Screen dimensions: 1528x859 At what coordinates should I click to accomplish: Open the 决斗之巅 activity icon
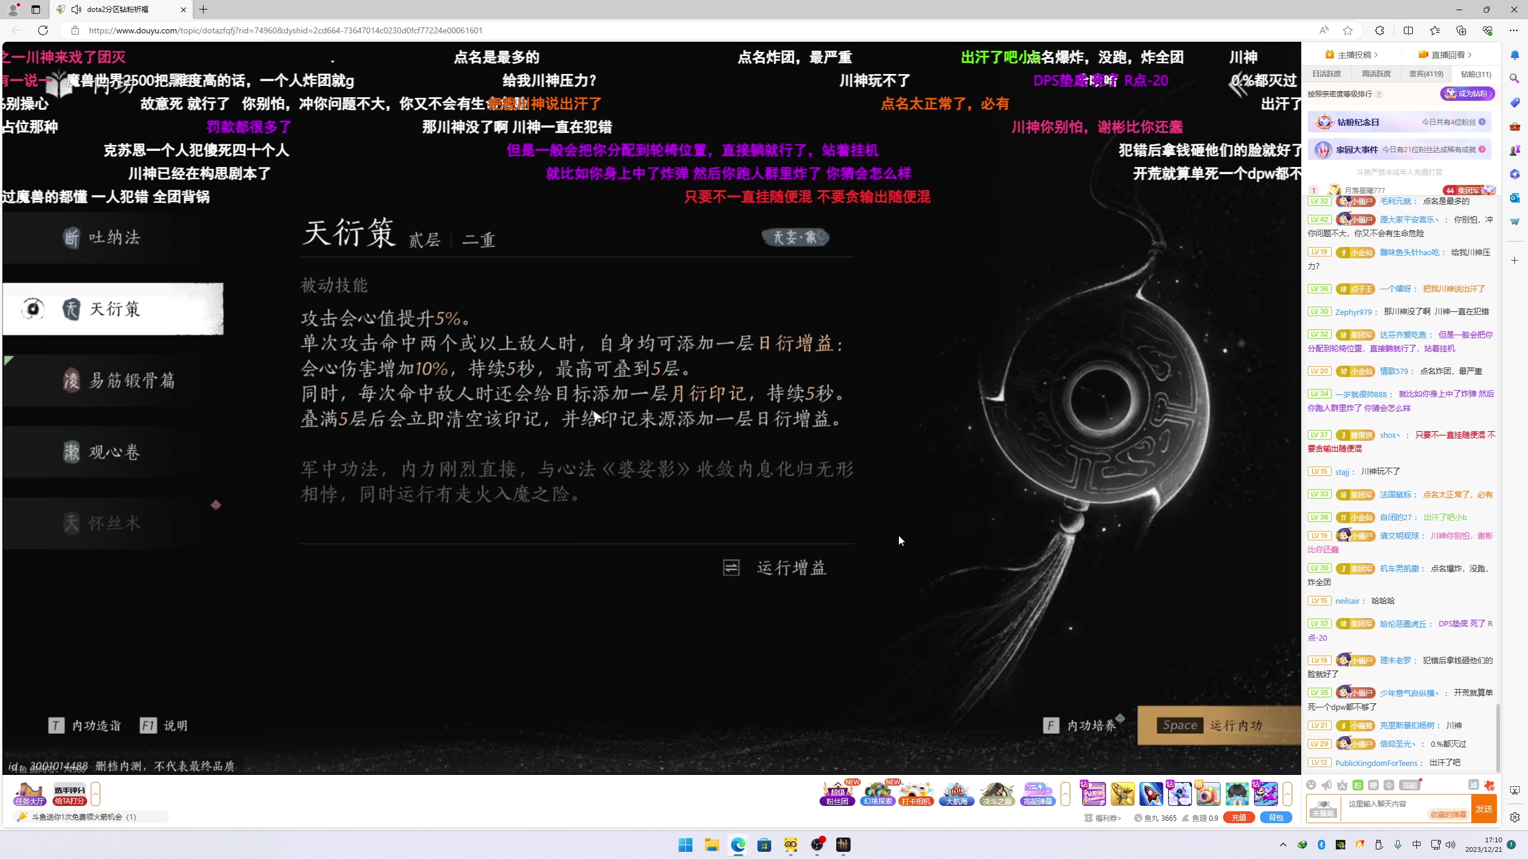pyautogui.click(x=997, y=794)
